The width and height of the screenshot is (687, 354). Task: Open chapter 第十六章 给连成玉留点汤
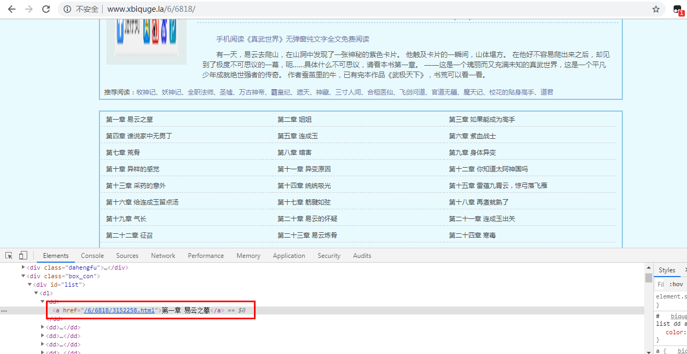point(142,202)
